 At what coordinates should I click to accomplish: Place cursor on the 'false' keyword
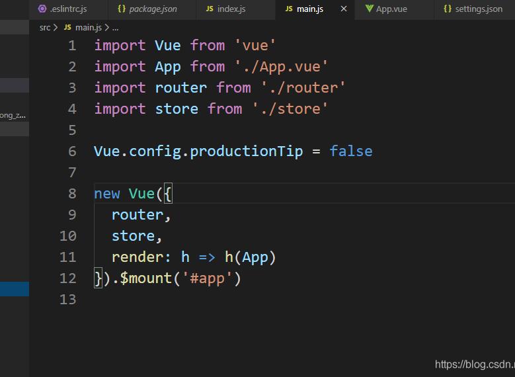pos(350,151)
